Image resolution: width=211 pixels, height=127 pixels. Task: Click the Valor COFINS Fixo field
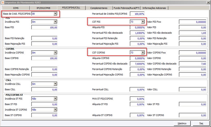tap(193, 53)
